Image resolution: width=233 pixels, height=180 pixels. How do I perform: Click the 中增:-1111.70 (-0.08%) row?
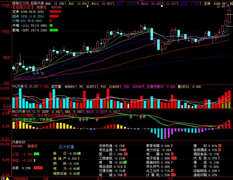[30, 26]
